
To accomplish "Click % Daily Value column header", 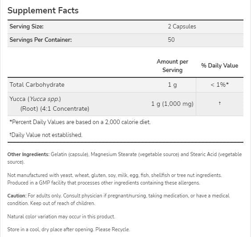I will (220, 65).
